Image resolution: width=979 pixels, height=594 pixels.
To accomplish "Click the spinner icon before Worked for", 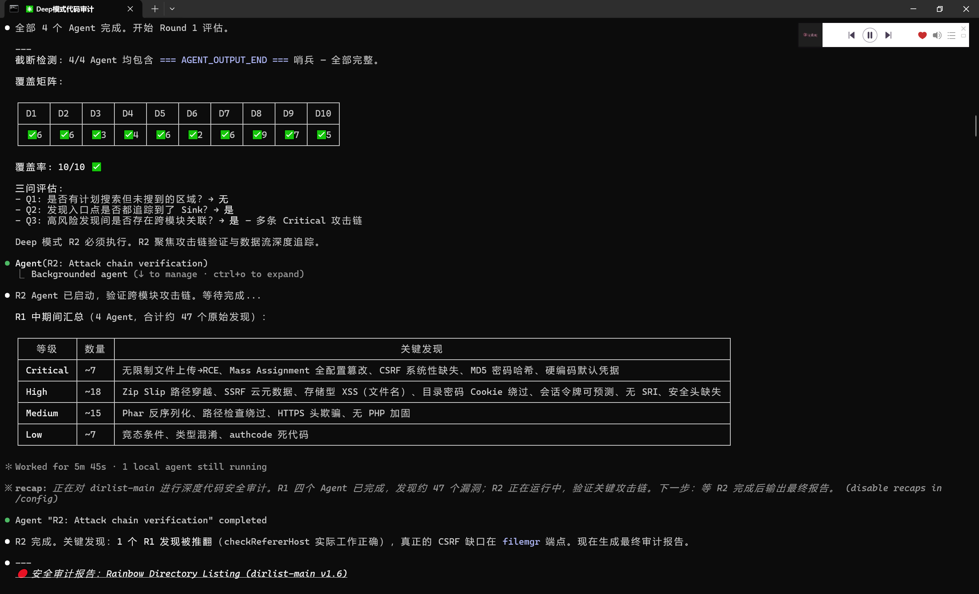I will pos(8,467).
